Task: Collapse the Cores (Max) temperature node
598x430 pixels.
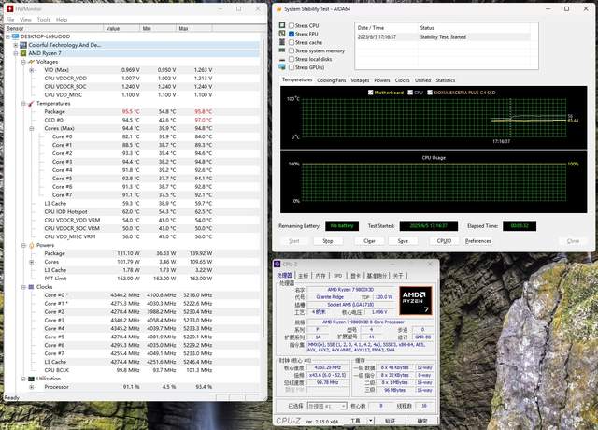Action: [32, 129]
